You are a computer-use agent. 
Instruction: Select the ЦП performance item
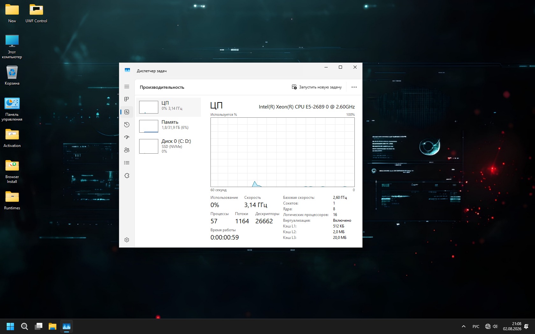pyautogui.click(x=168, y=107)
